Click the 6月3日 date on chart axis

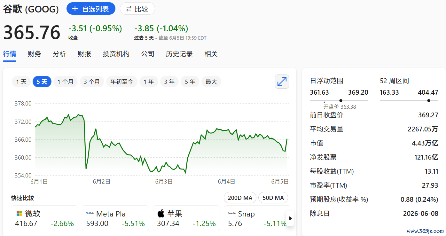pos(164,182)
